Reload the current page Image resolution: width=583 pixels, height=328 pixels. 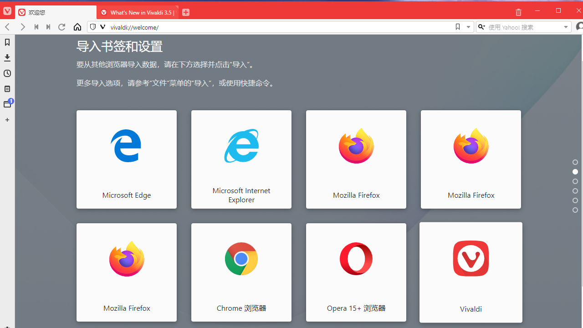click(x=61, y=27)
